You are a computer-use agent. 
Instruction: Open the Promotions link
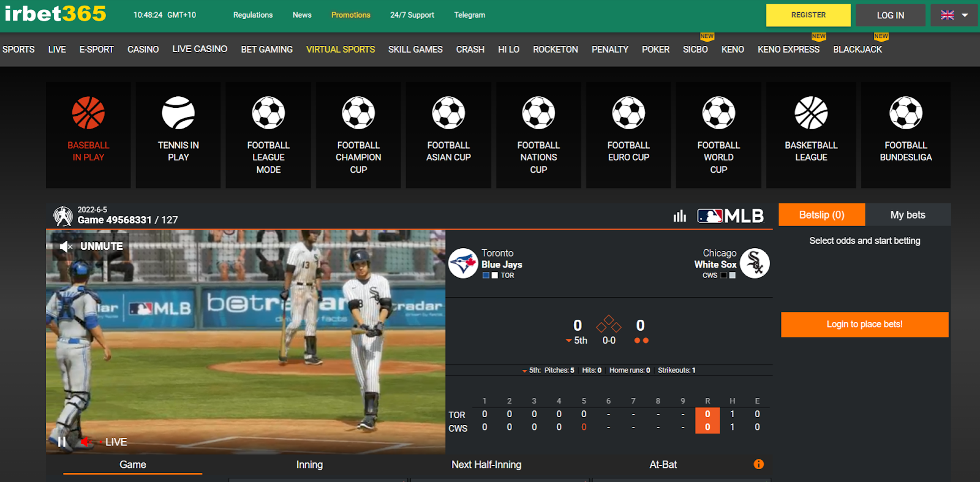pyautogui.click(x=351, y=15)
